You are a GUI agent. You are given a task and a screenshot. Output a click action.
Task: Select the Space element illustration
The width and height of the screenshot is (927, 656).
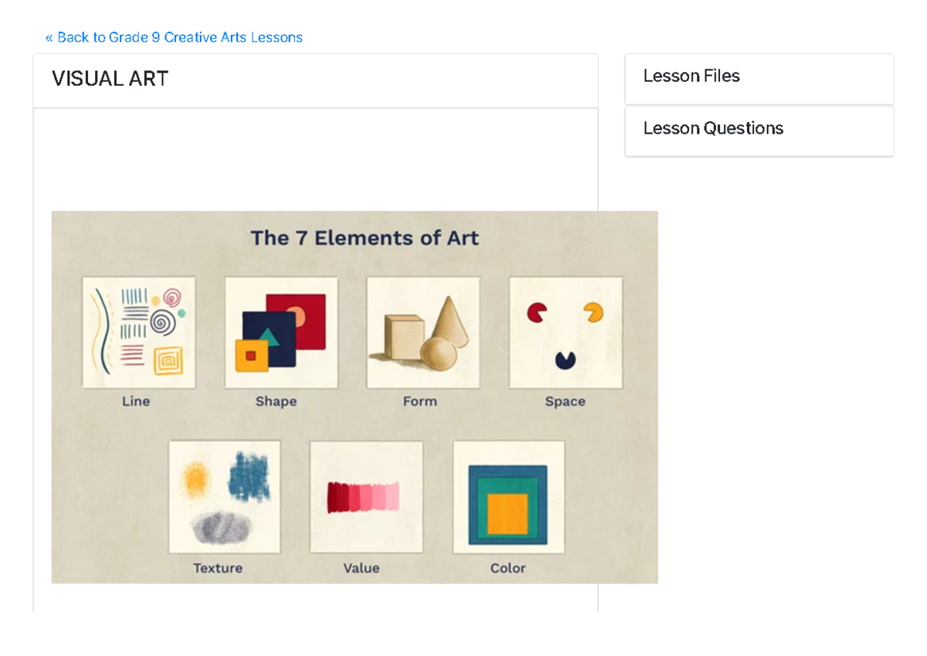point(565,332)
